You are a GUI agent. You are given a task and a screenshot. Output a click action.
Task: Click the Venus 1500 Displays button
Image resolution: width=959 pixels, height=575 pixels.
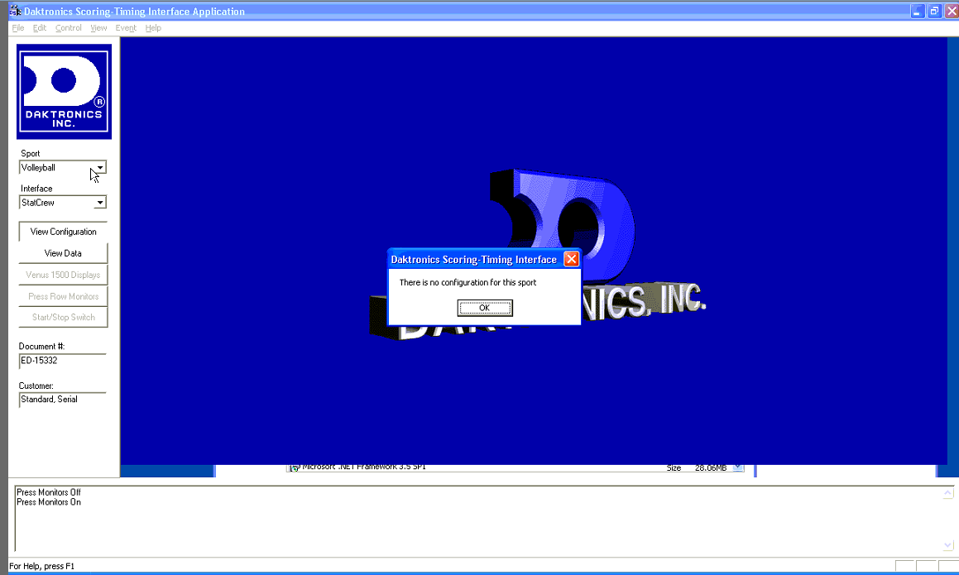coord(63,275)
